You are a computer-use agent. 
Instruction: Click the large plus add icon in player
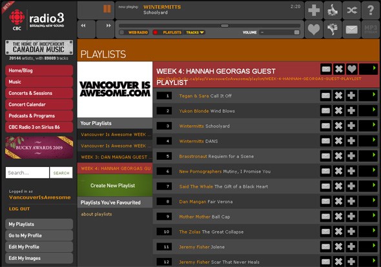[x=314, y=10]
